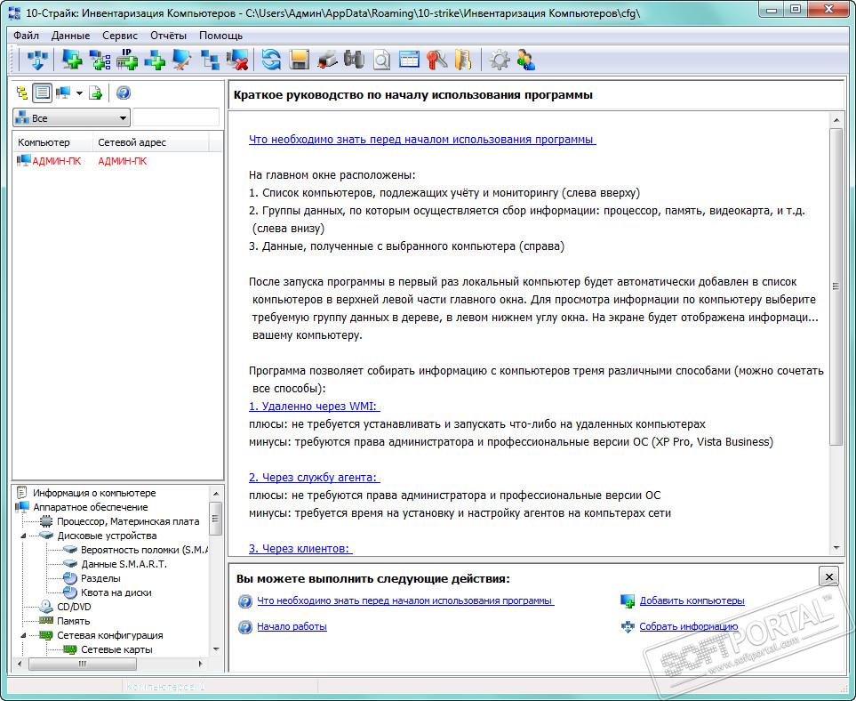This screenshot has height=701, width=856.
Task: Click the tree horizontal scroll-right arrow
Action: pos(200,664)
